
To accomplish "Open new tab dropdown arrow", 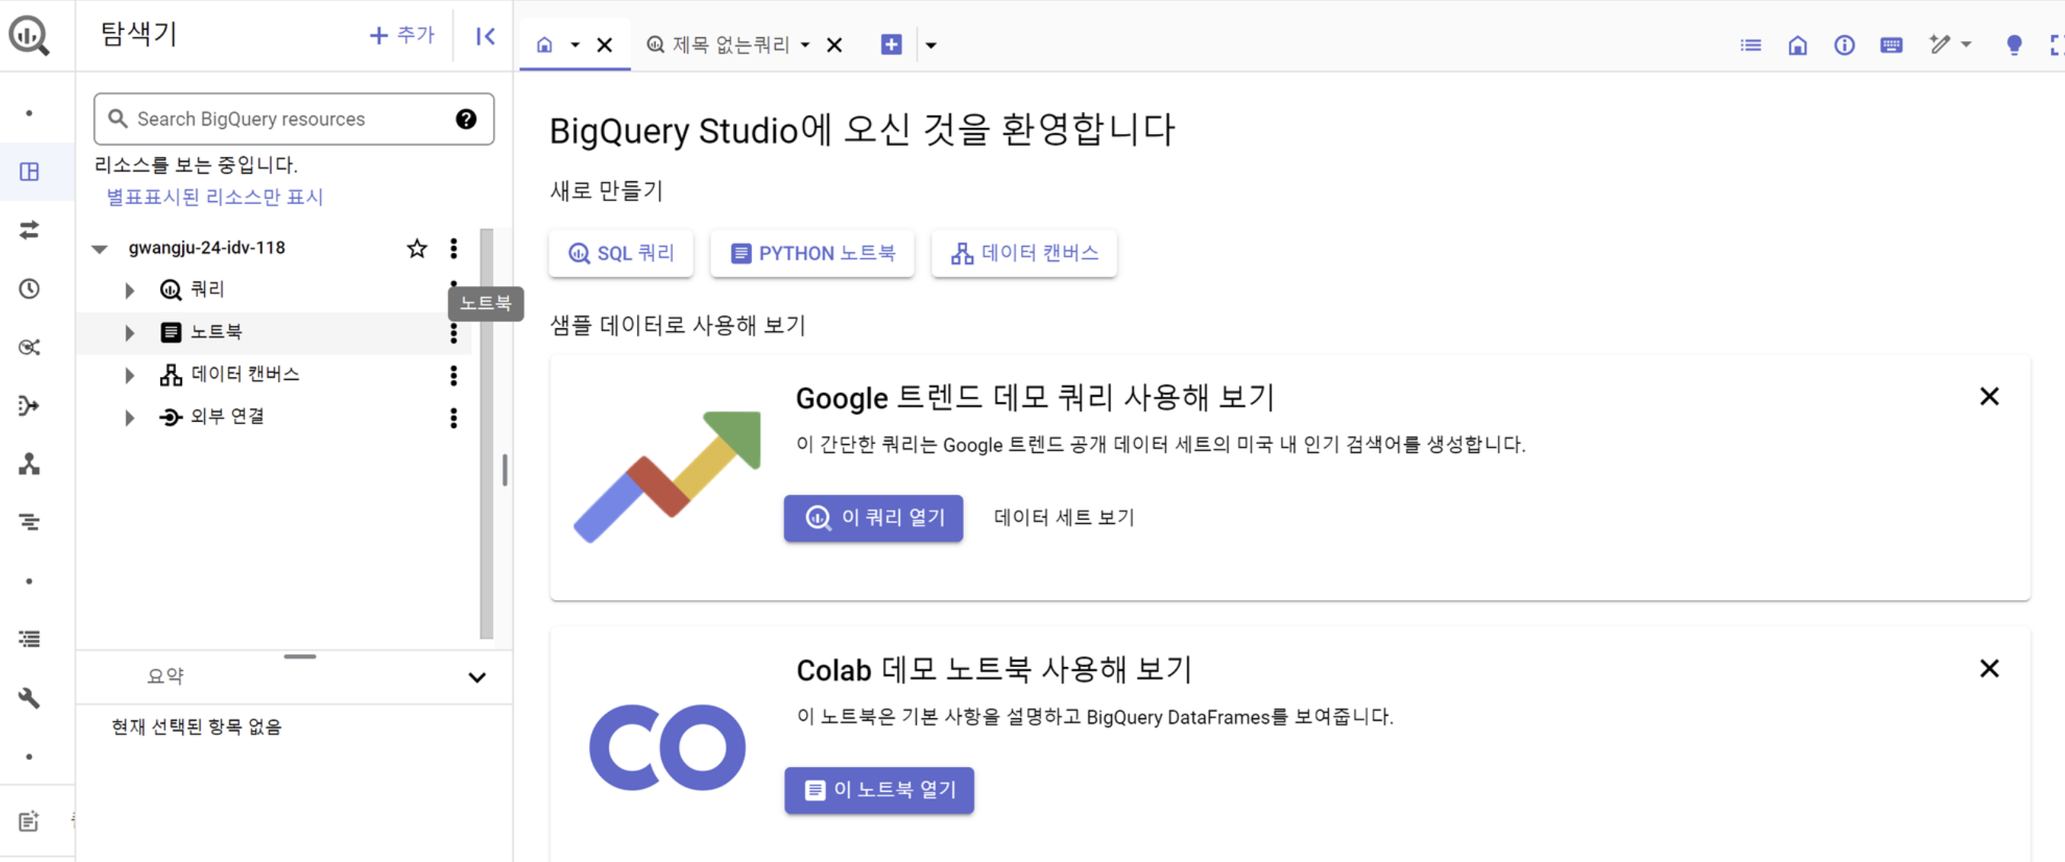I will pyautogui.click(x=930, y=45).
